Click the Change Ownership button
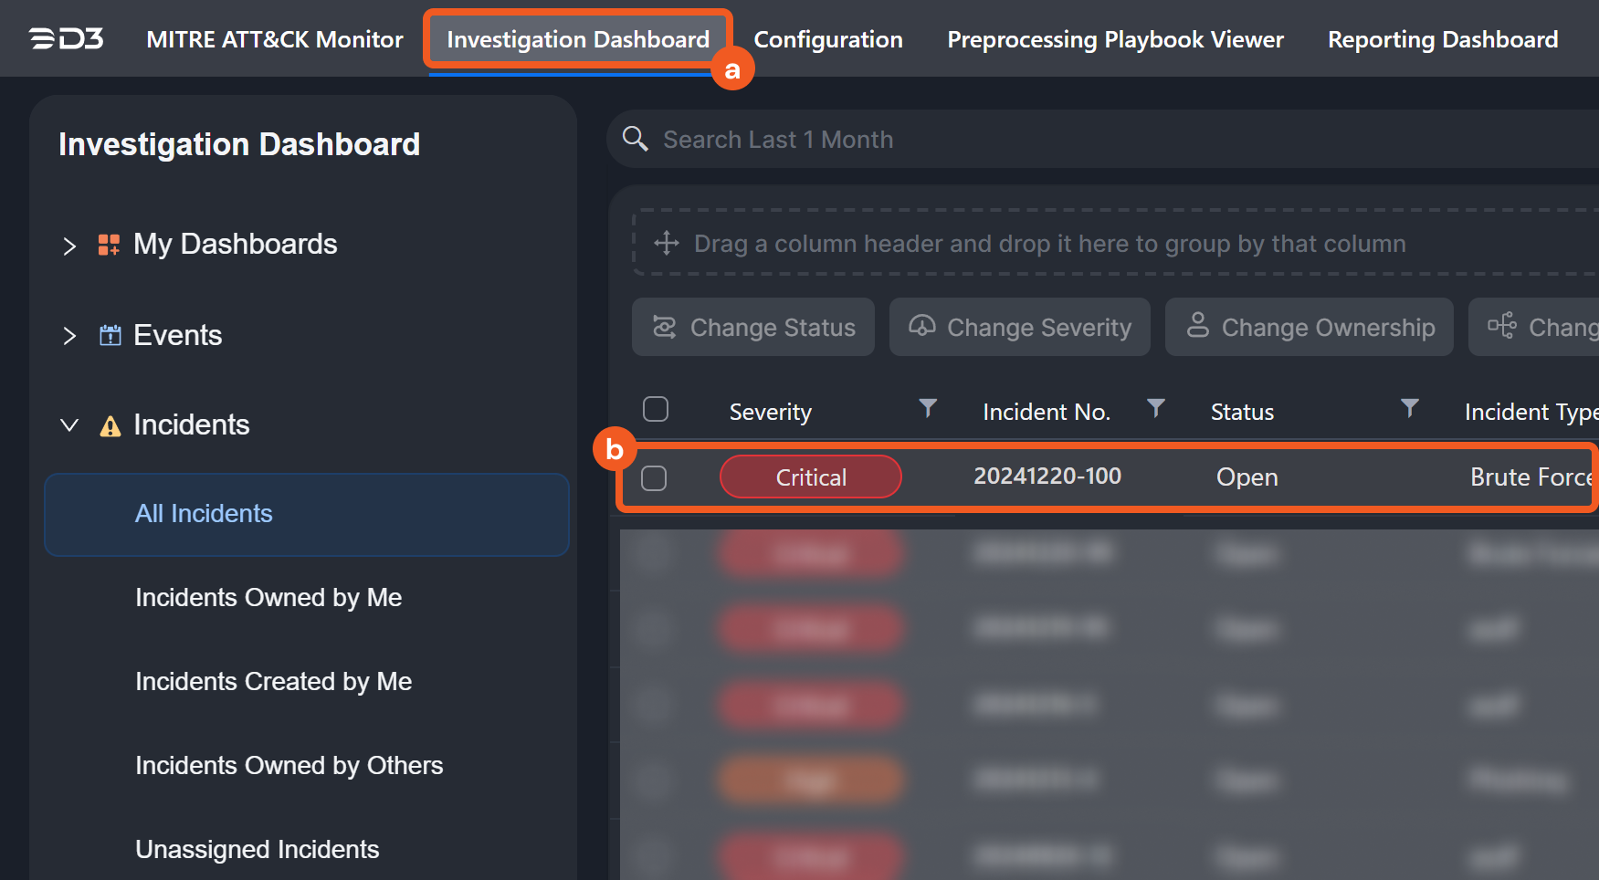Viewport: 1599px width, 880px height. point(1310,327)
